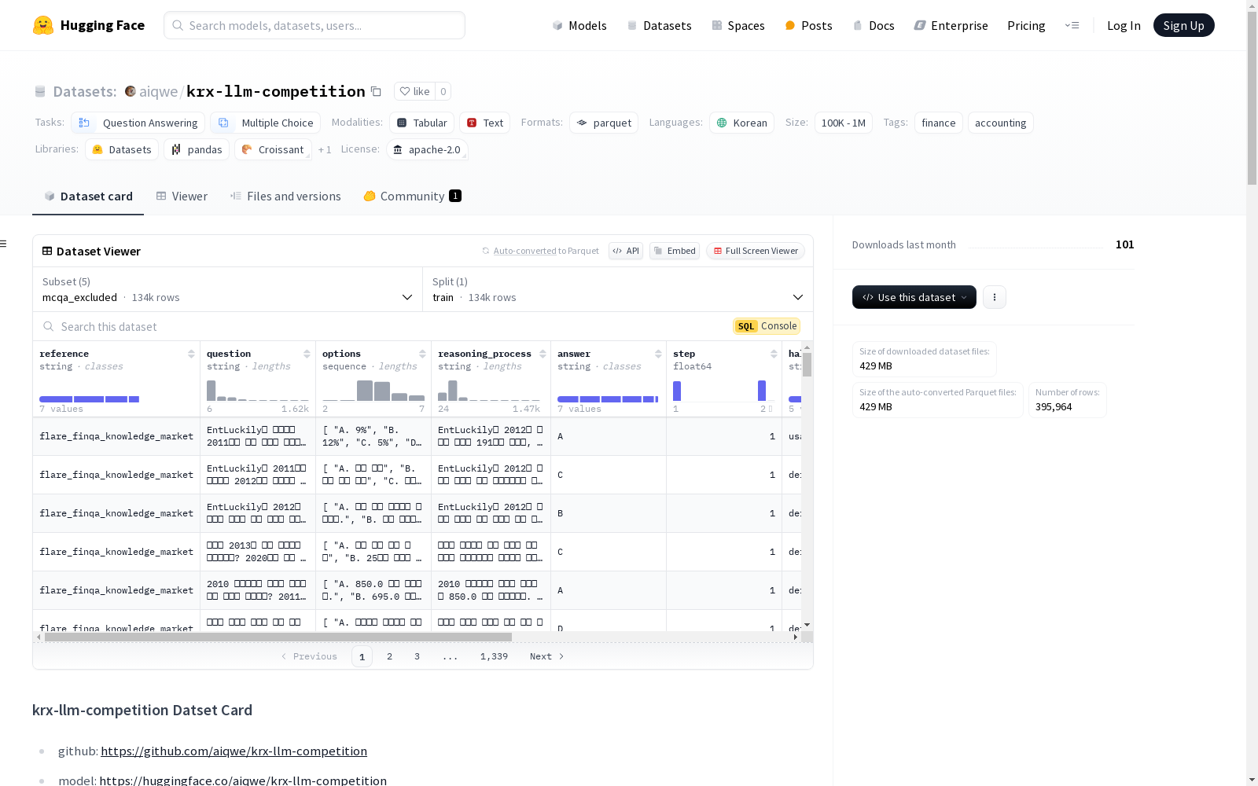The image size is (1258, 786).
Task: Sort the reference column
Action: pyautogui.click(x=191, y=354)
